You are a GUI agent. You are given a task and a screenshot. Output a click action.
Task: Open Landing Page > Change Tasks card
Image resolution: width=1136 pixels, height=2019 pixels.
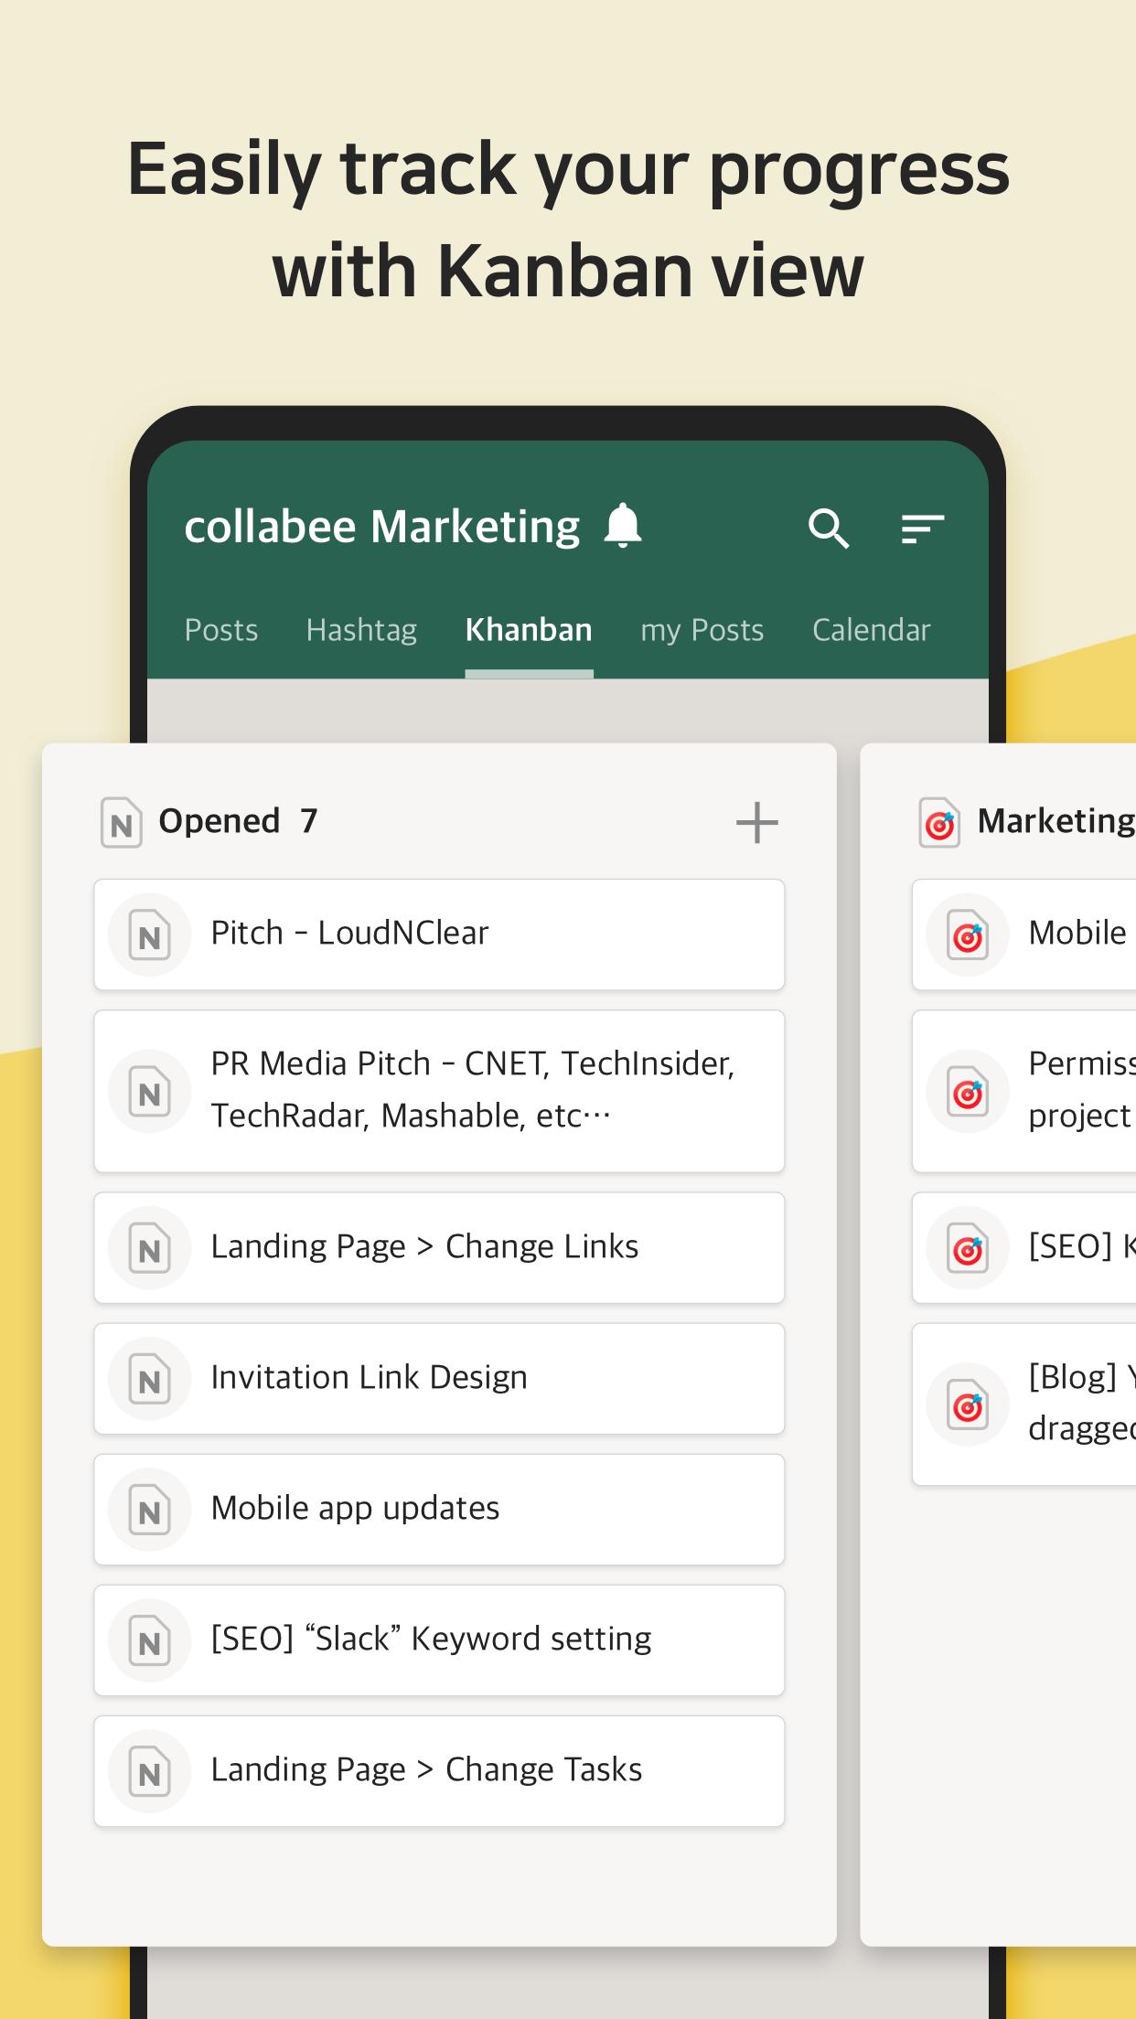click(439, 1771)
